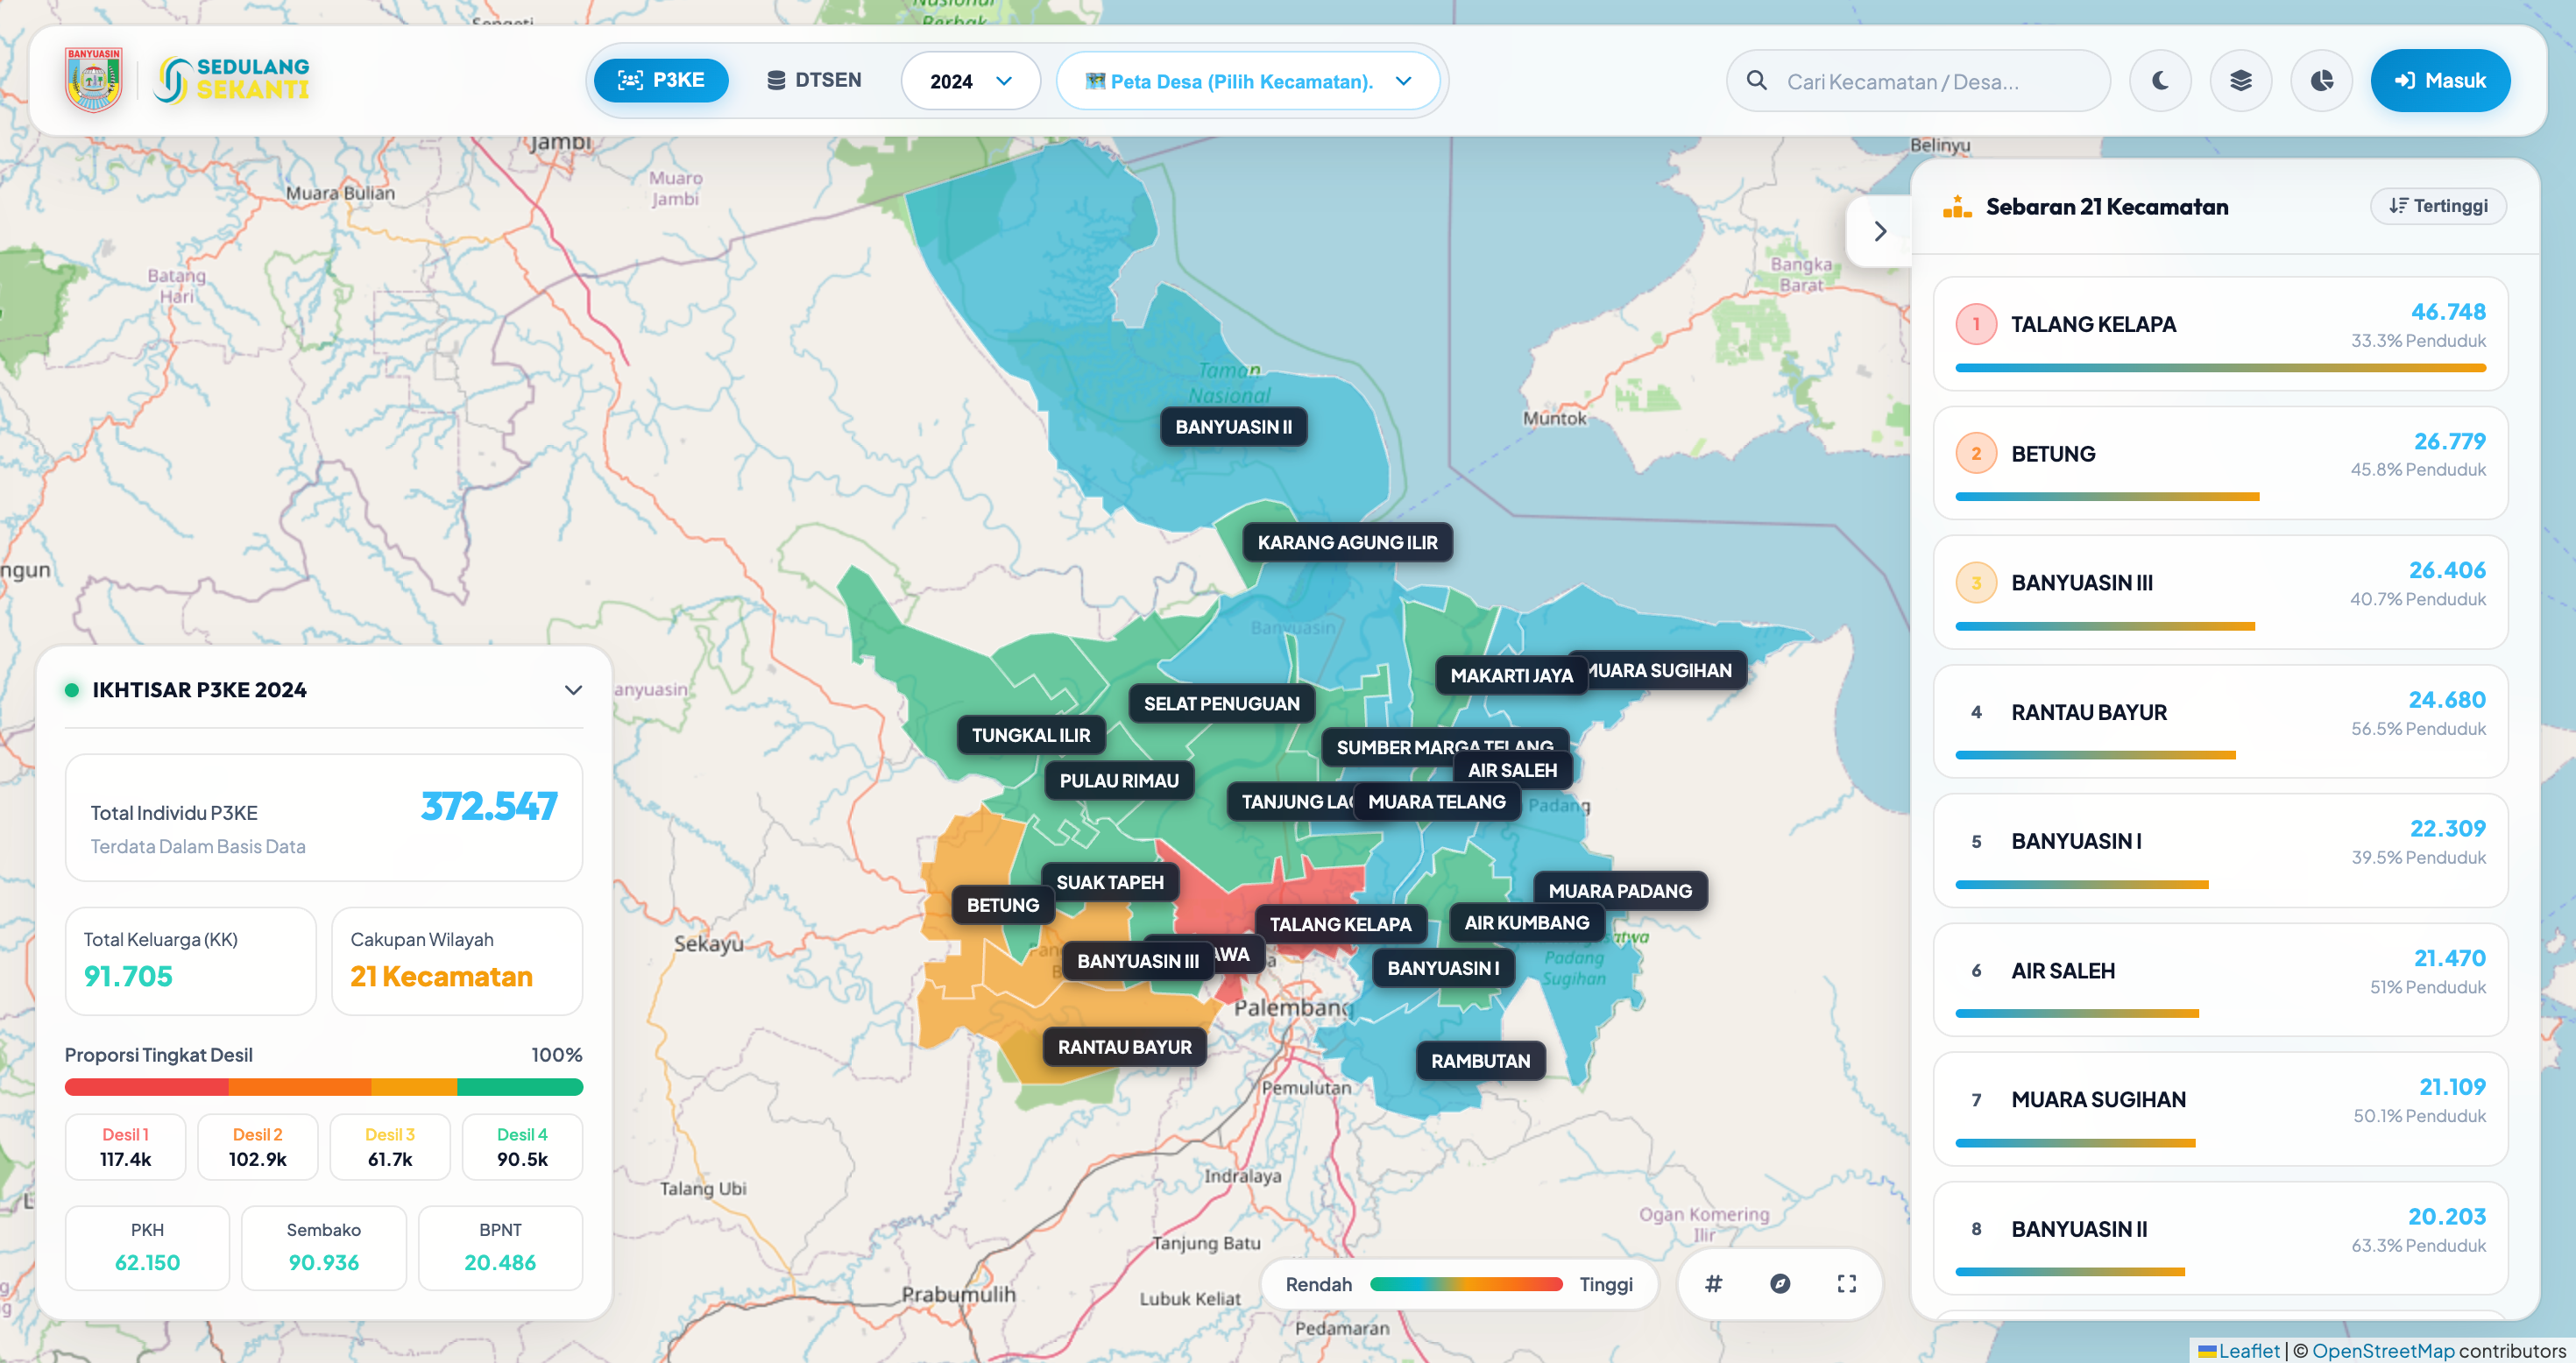Open the OpenStreetMap attribution link
Screen dimensions: 2576x1363
2383,1351
